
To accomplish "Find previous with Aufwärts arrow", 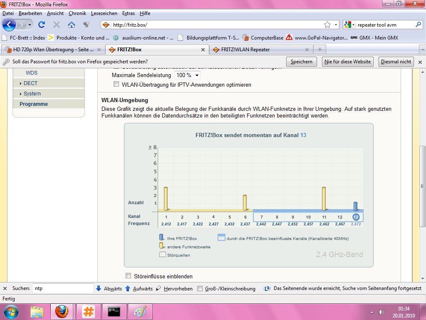I will [139, 288].
